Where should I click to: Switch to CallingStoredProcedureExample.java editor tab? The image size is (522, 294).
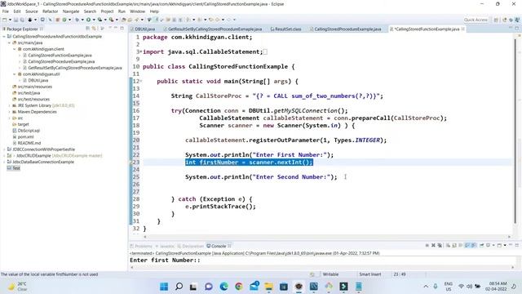click(x=345, y=29)
